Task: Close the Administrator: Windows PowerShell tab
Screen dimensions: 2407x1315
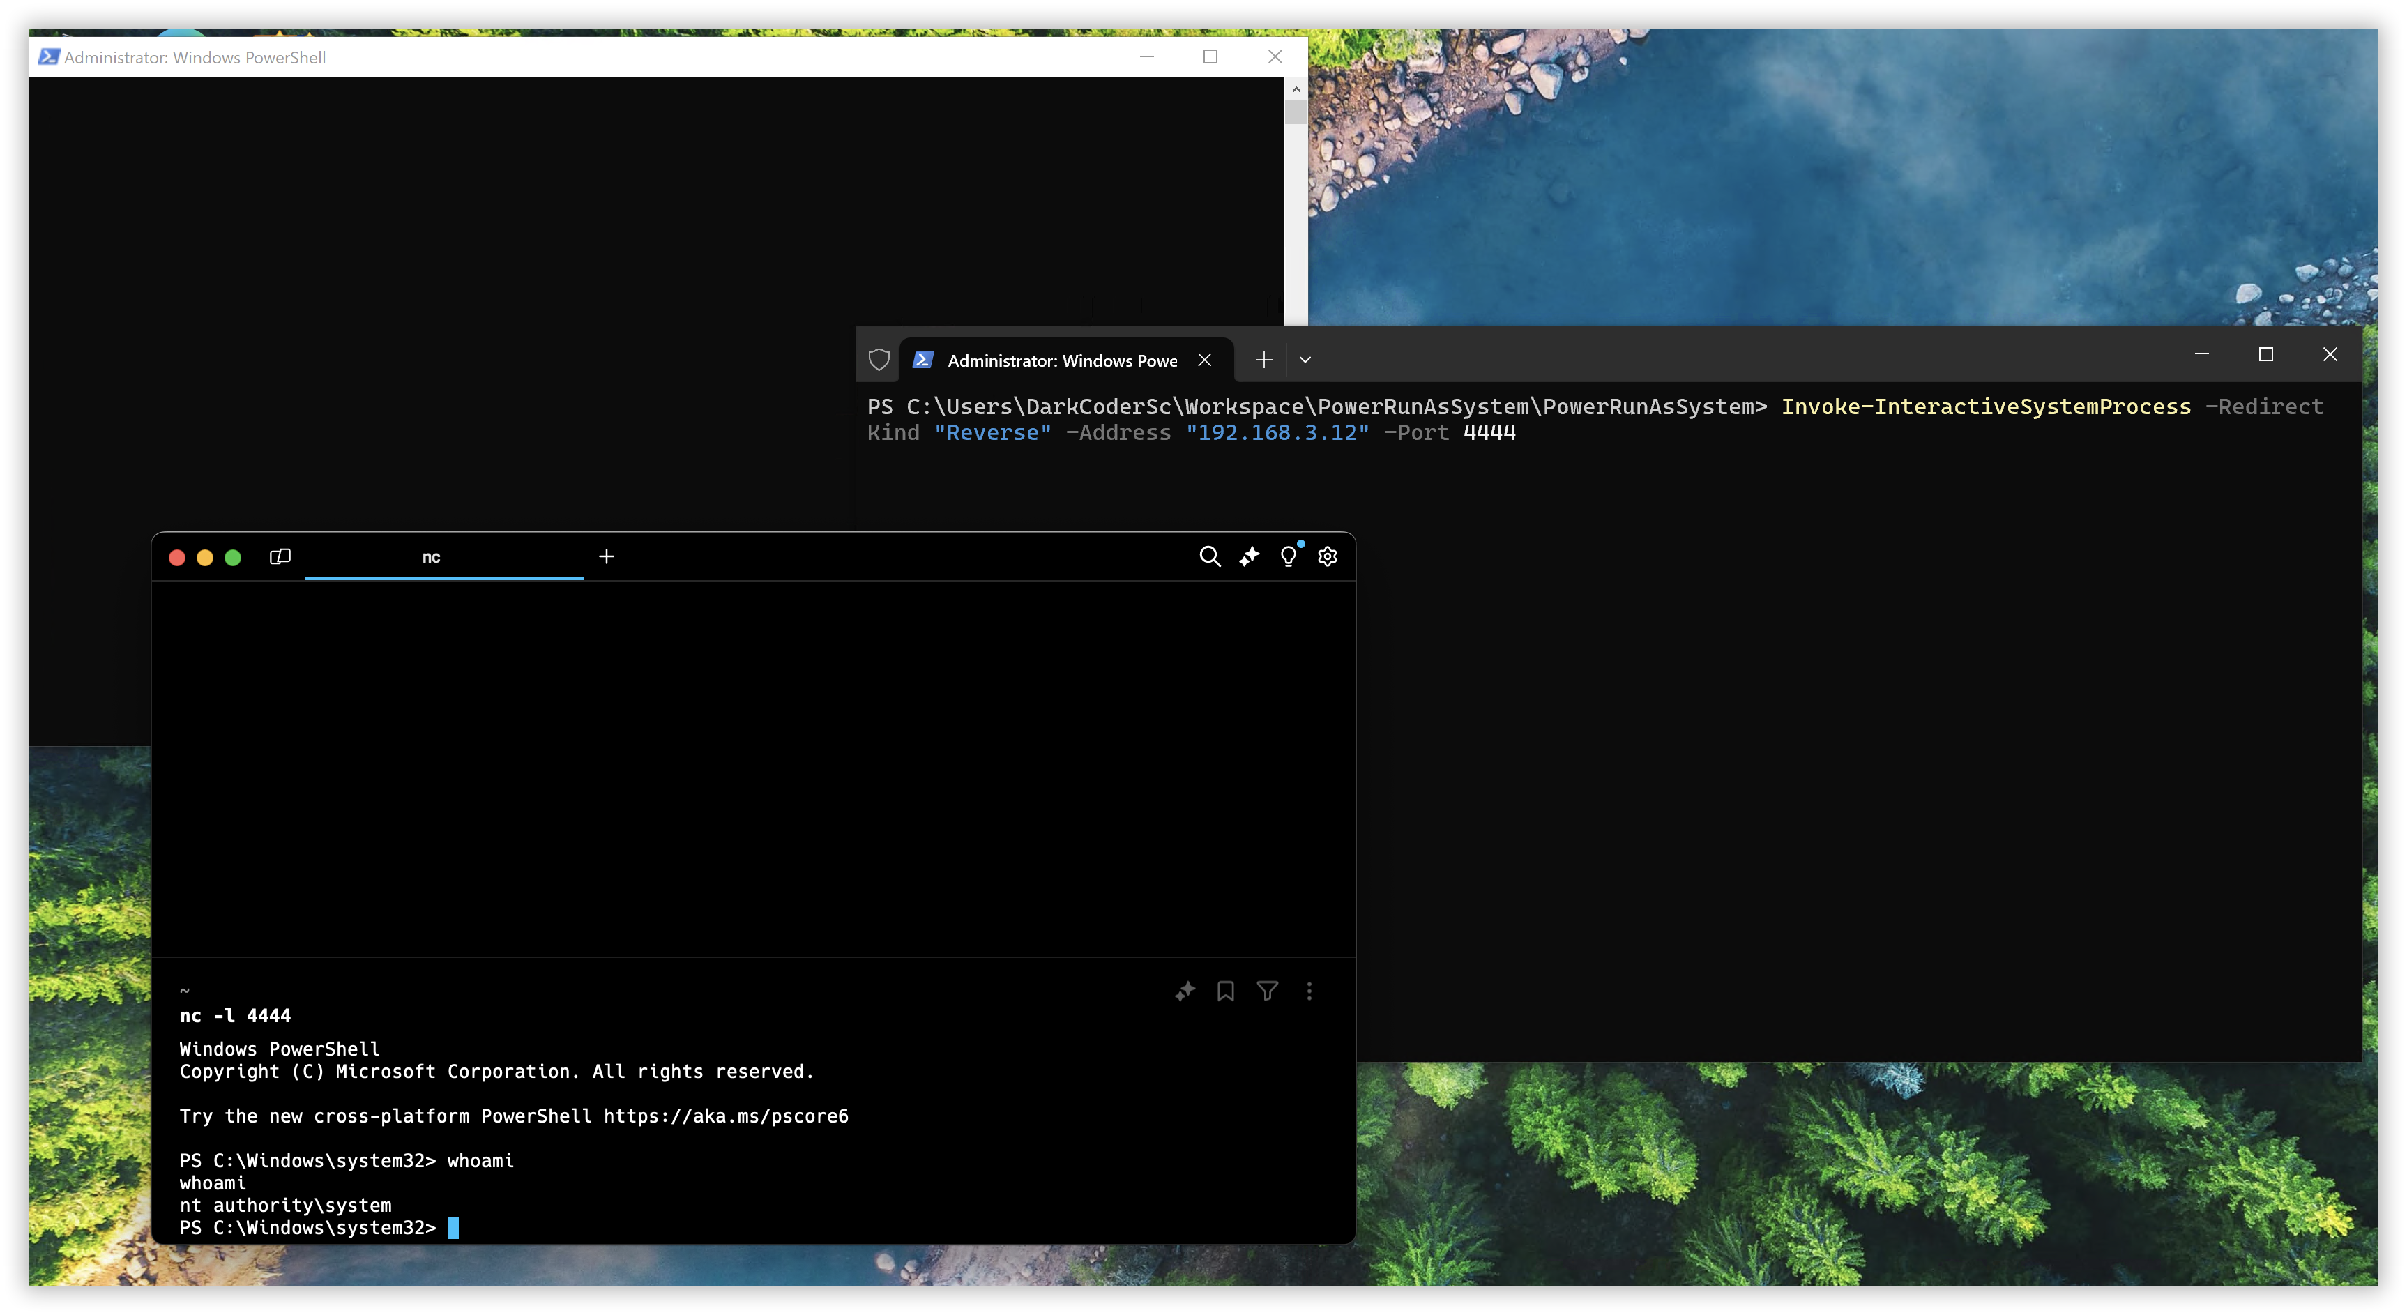Action: 1206,360
